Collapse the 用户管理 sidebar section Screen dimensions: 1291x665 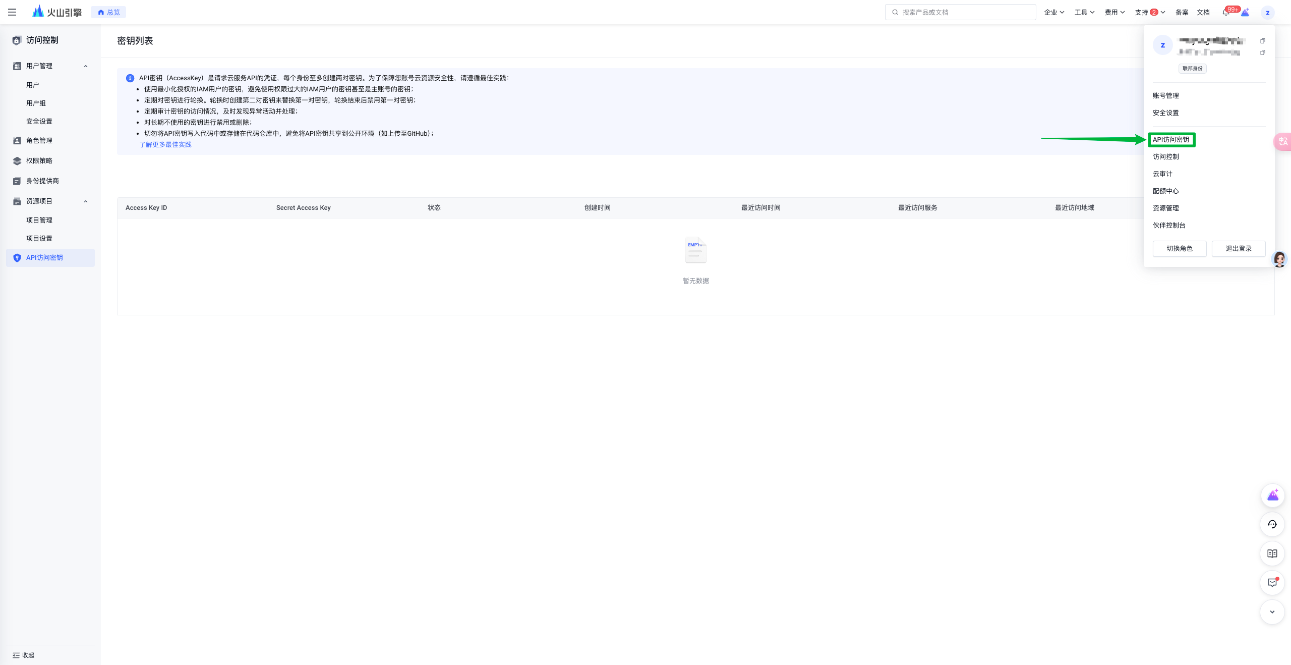pyautogui.click(x=86, y=66)
